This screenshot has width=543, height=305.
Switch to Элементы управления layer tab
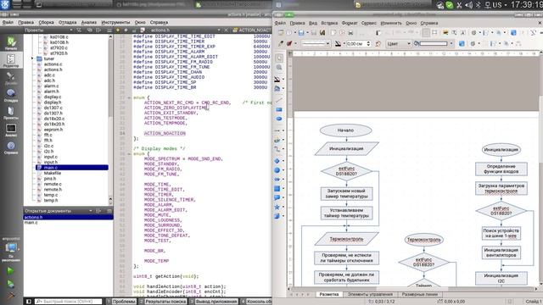[x=370, y=294]
